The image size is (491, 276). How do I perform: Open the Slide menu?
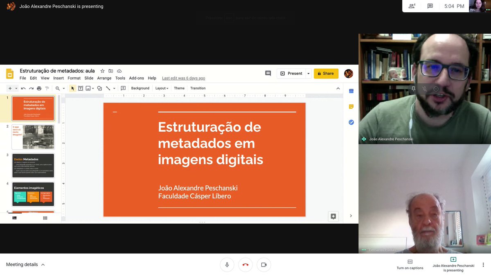tap(89, 78)
